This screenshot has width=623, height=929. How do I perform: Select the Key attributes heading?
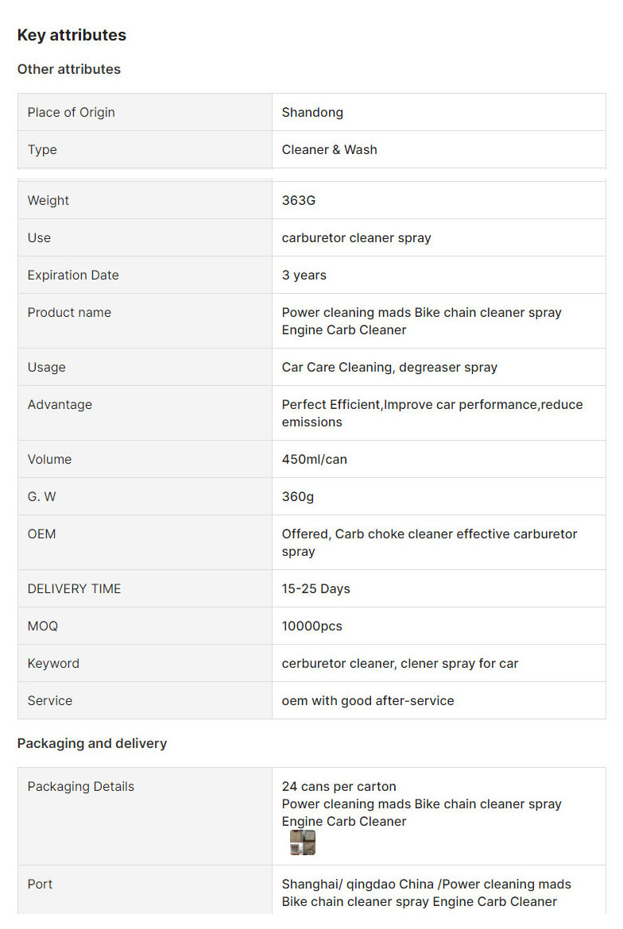[x=72, y=35]
